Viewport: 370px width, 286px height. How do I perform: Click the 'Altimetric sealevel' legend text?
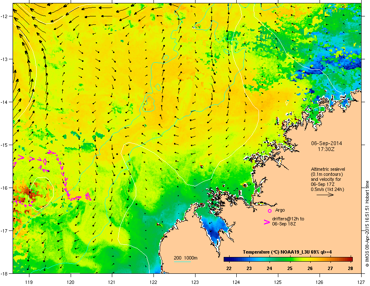(x=328, y=169)
